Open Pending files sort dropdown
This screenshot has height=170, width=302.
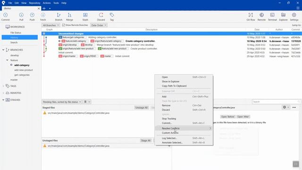[62, 102]
